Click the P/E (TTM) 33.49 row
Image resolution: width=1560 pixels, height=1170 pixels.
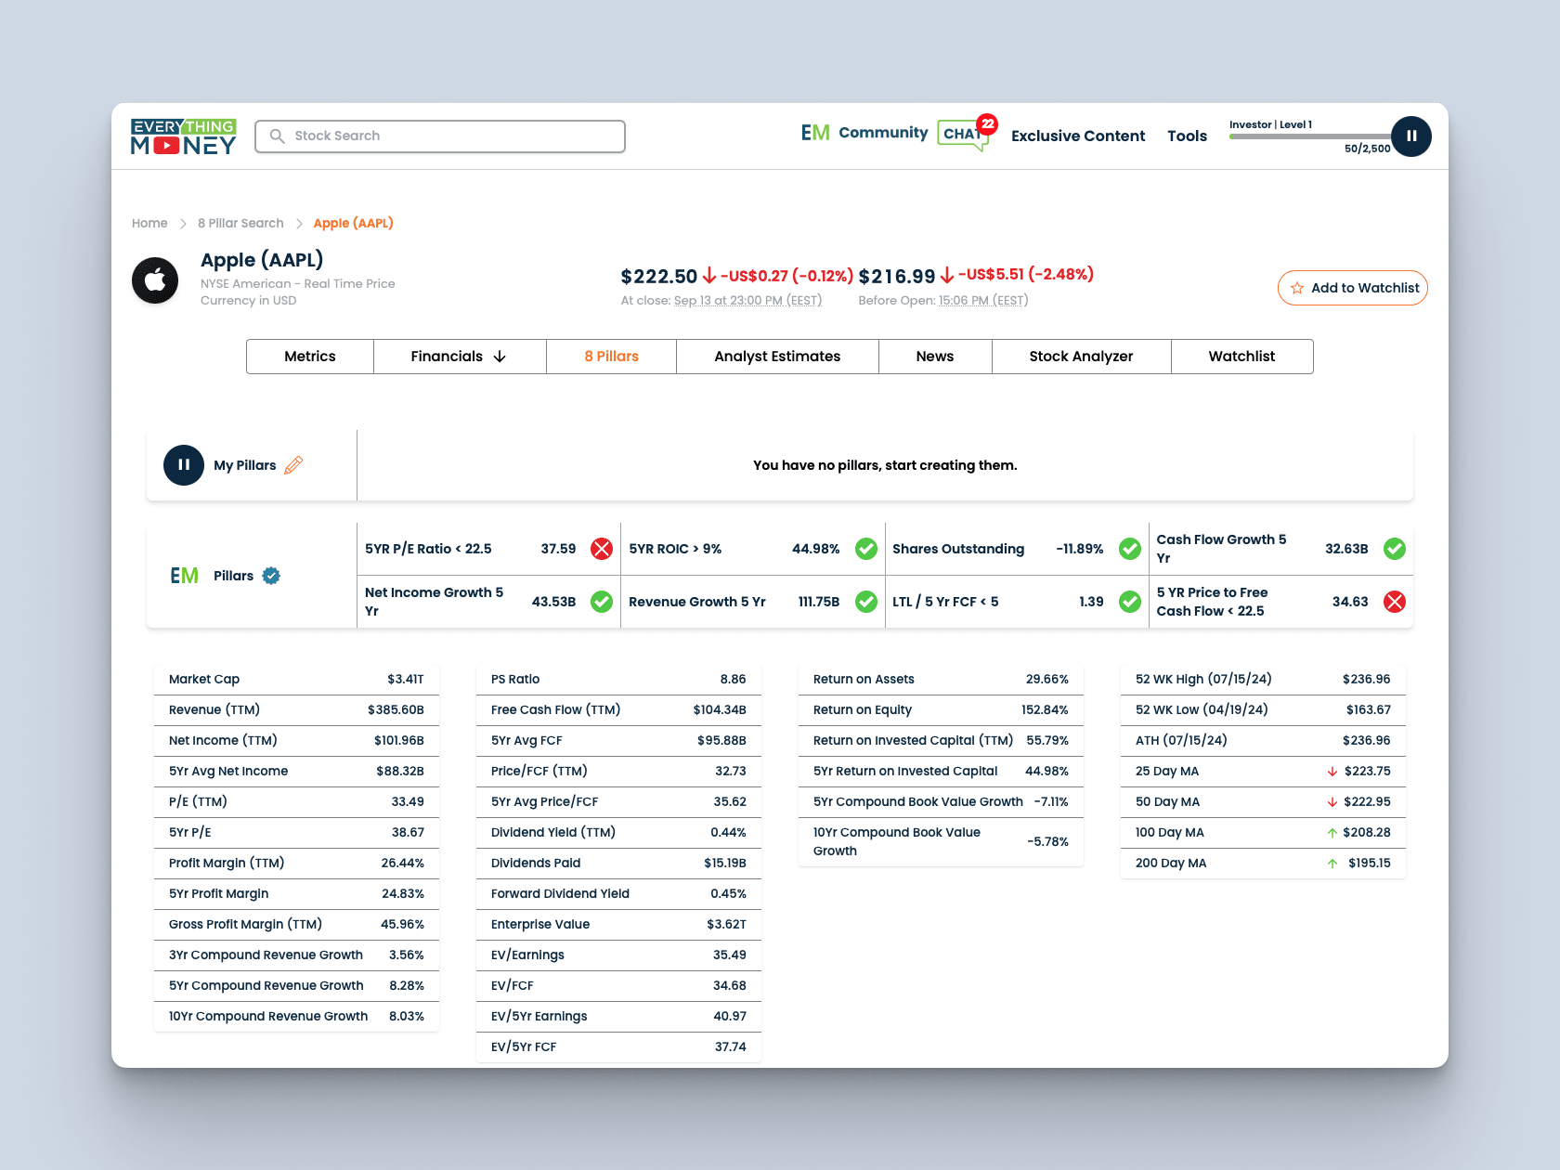click(296, 802)
